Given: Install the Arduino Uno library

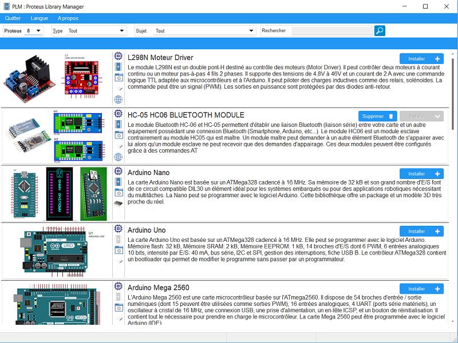Looking at the screenshot, I should click(x=421, y=232).
